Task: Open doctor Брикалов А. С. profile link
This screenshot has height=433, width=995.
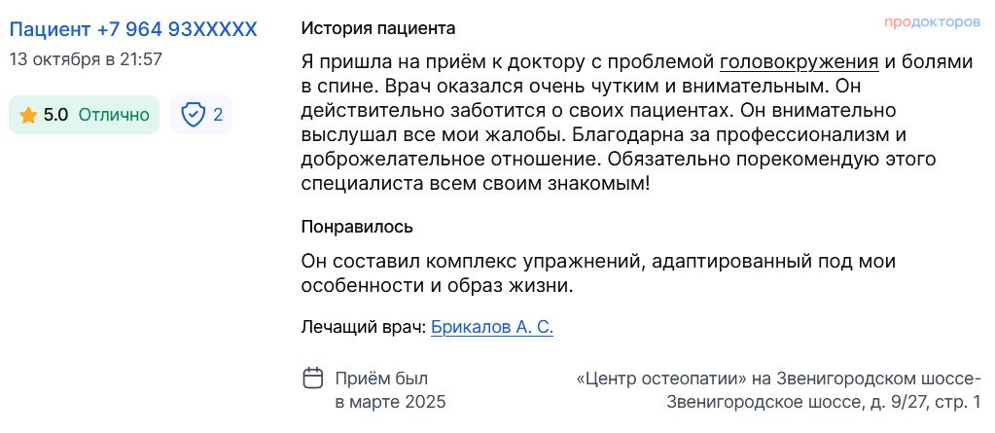Action: click(x=491, y=327)
